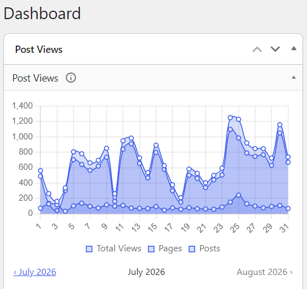Click the Total Views legend color box
This screenshot has width=307, height=289.
click(89, 249)
